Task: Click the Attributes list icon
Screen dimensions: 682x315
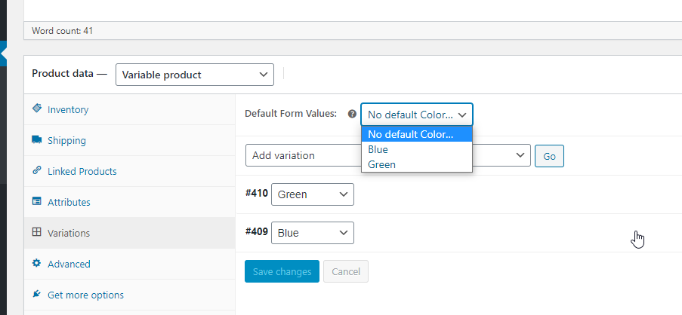Action: click(36, 202)
